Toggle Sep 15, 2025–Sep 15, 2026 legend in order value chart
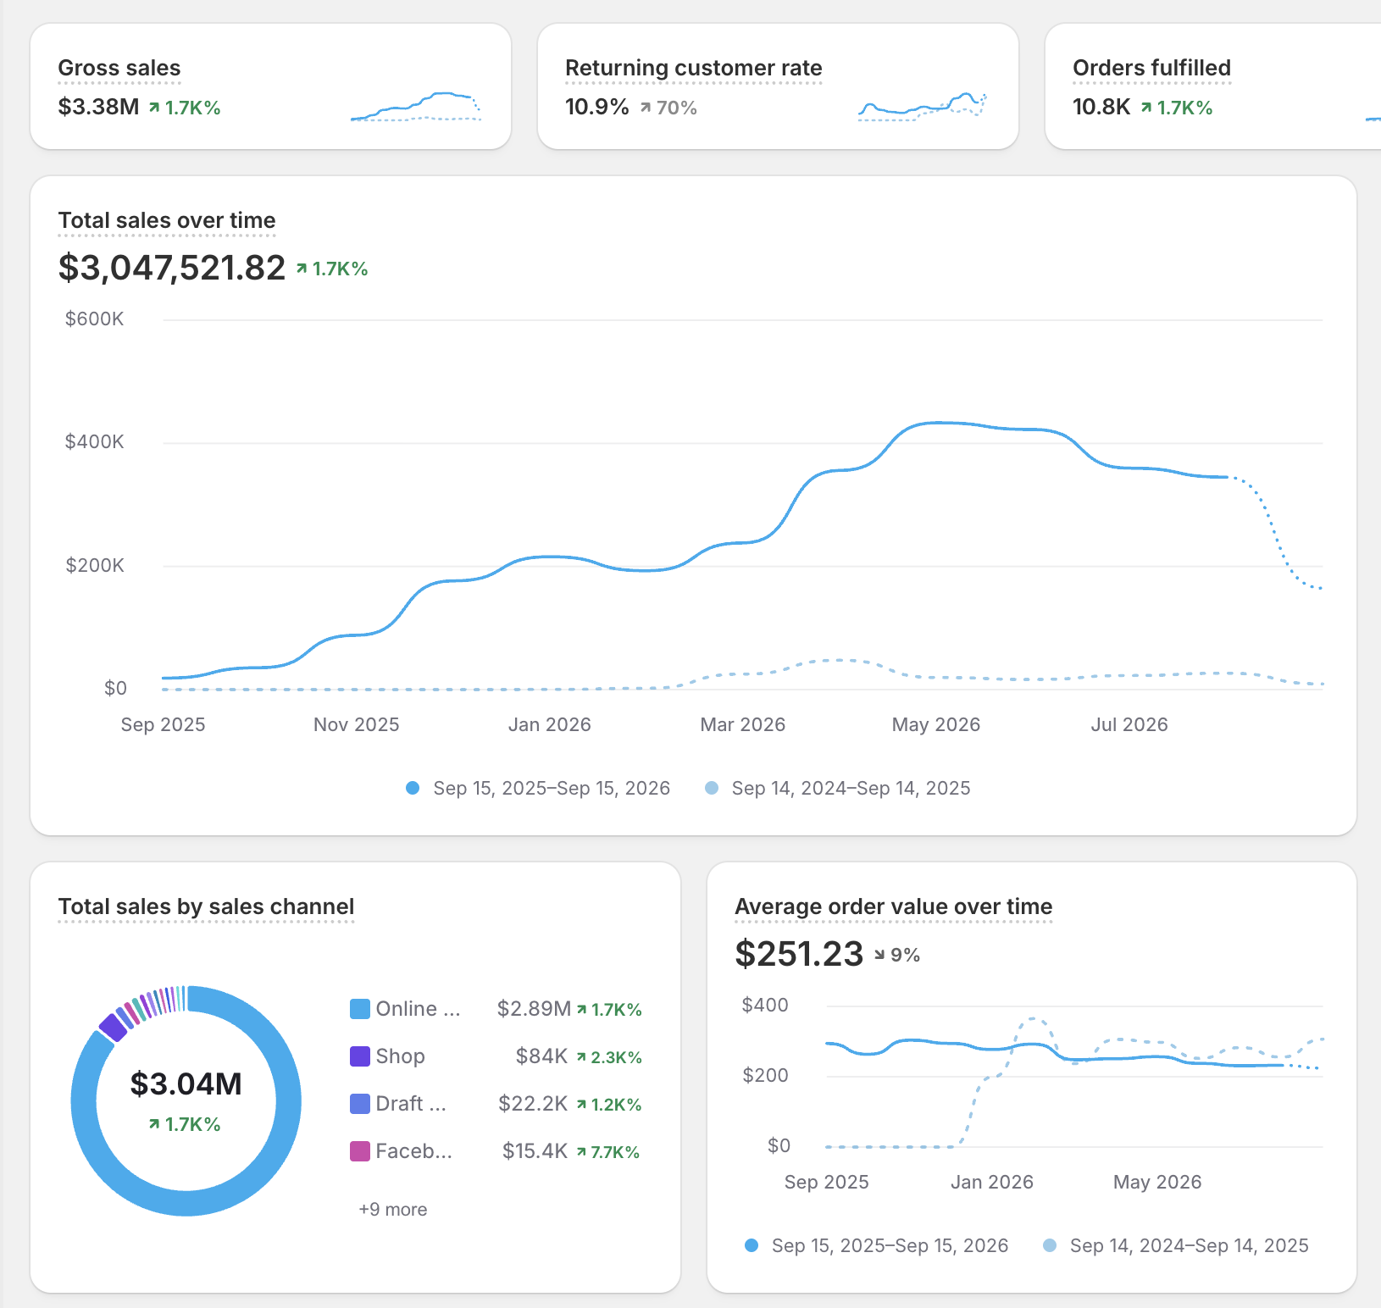The height and width of the screenshot is (1308, 1381). coord(876,1245)
